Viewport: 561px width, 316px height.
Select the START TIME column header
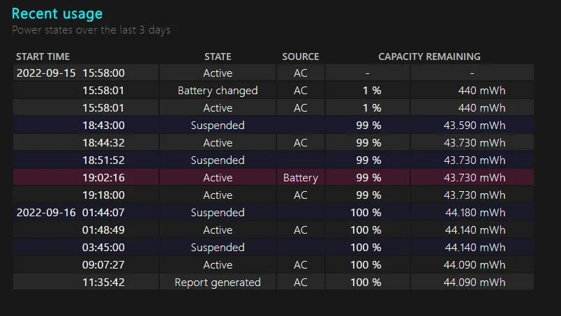(x=43, y=57)
